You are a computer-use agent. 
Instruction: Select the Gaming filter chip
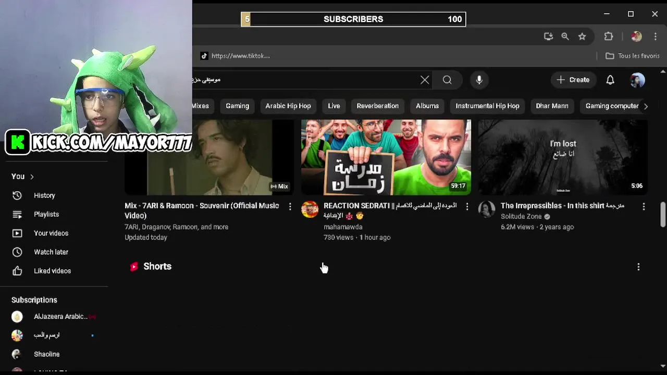pyautogui.click(x=237, y=106)
